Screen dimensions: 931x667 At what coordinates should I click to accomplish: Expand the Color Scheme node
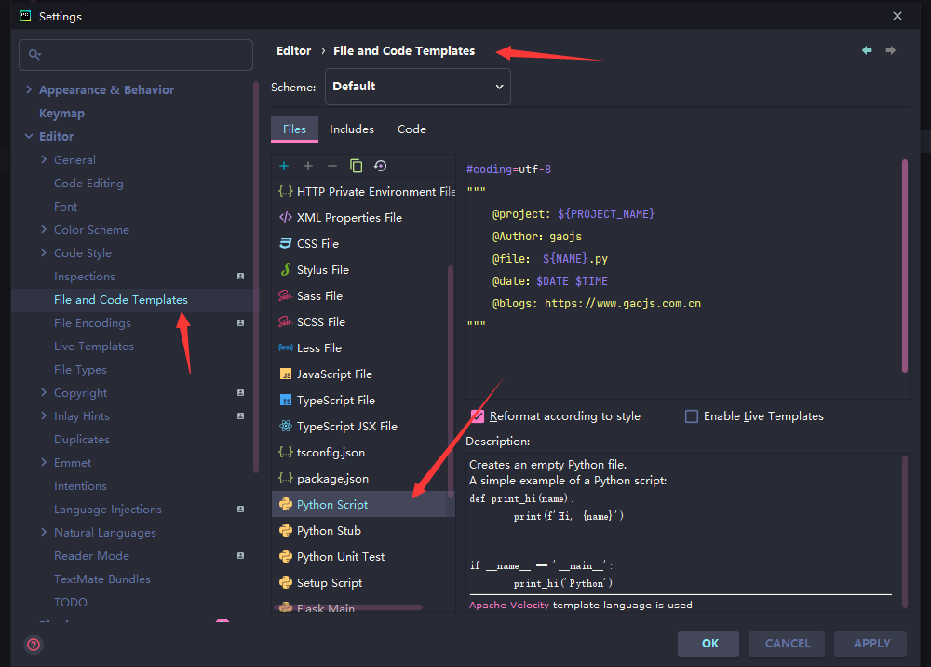pyautogui.click(x=44, y=230)
